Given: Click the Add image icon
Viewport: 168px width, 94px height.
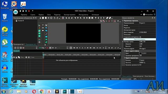Looking at the screenshot, I should (39, 31).
